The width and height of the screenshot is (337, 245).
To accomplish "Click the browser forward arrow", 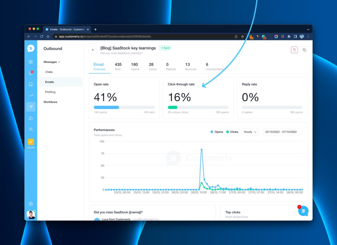I will [x=35, y=37].
